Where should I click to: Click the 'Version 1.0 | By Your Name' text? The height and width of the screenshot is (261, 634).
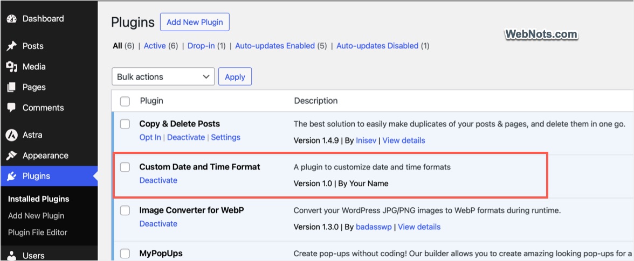click(341, 184)
